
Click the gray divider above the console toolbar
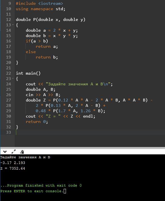pyautogui.click(x=83, y=148)
